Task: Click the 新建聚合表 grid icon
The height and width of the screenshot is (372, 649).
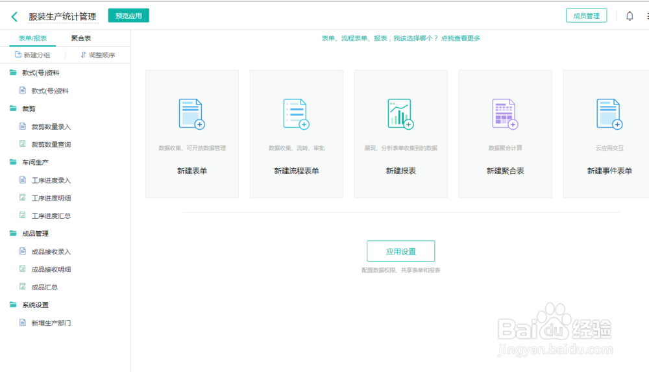Action: coord(505,114)
